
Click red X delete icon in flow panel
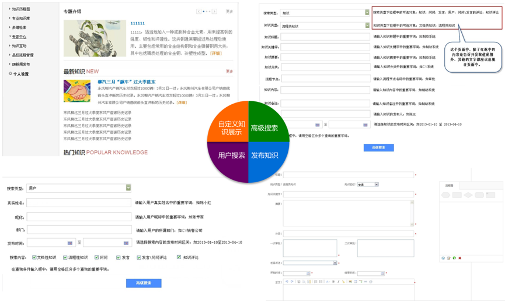[460, 258]
